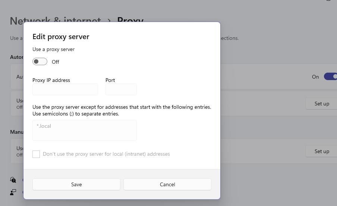Click the Proxy IP address field
337x206 pixels.
[65, 89]
